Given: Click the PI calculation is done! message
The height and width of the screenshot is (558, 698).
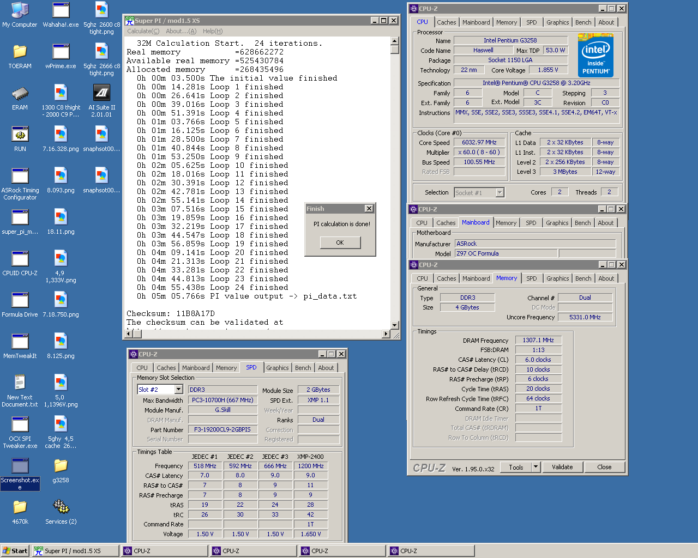Looking at the screenshot, I should click(x=342, y=224).
